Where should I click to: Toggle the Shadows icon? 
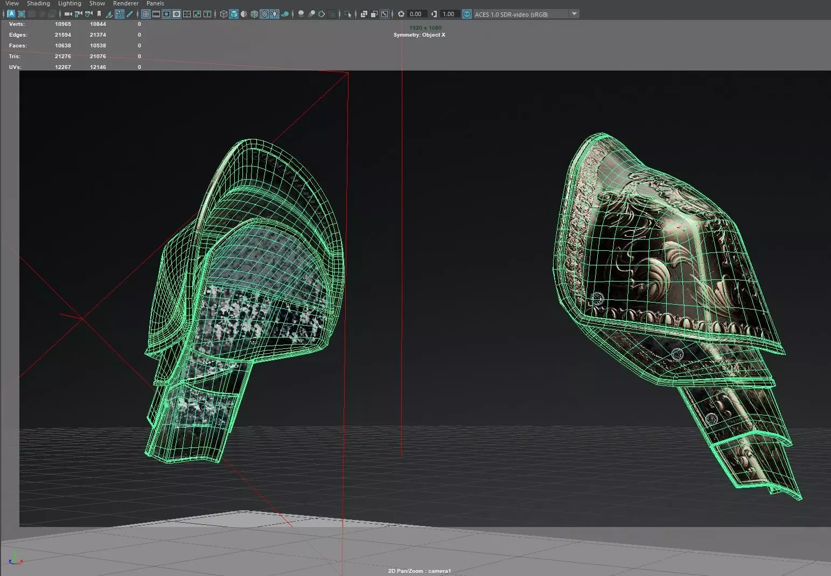[285, 14]
